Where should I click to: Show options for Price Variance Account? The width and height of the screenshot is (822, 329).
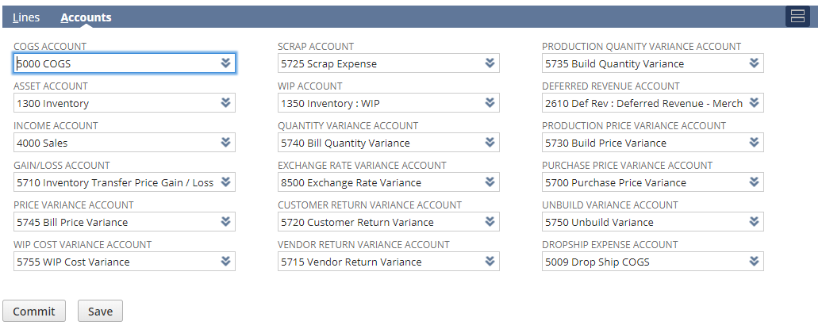tap(225, 222)
